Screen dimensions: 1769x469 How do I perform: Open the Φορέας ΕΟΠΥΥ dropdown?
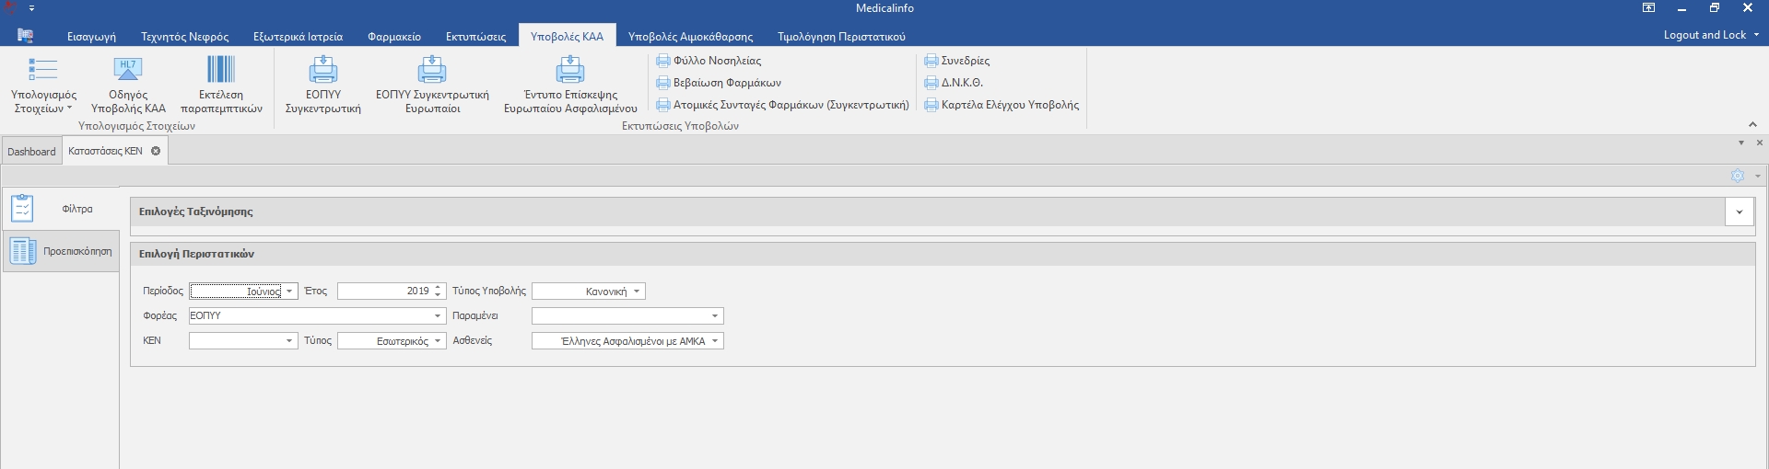pos(438,316)
